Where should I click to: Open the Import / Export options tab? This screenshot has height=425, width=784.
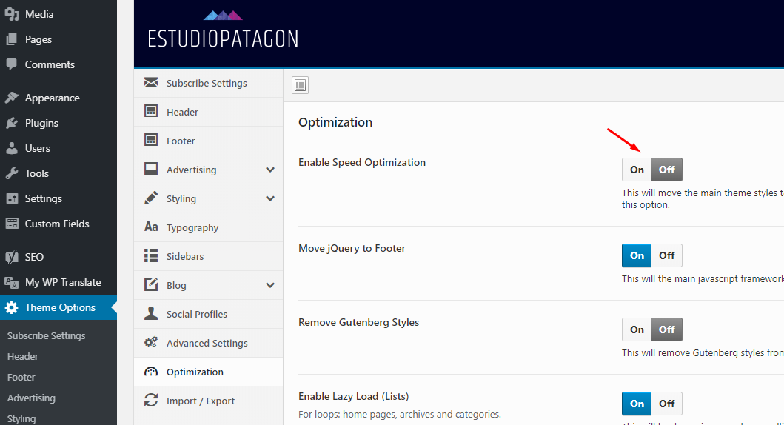209,401
